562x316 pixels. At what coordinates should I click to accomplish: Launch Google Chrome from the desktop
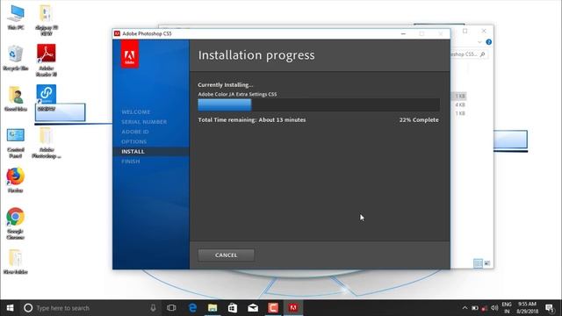point(15,224)
